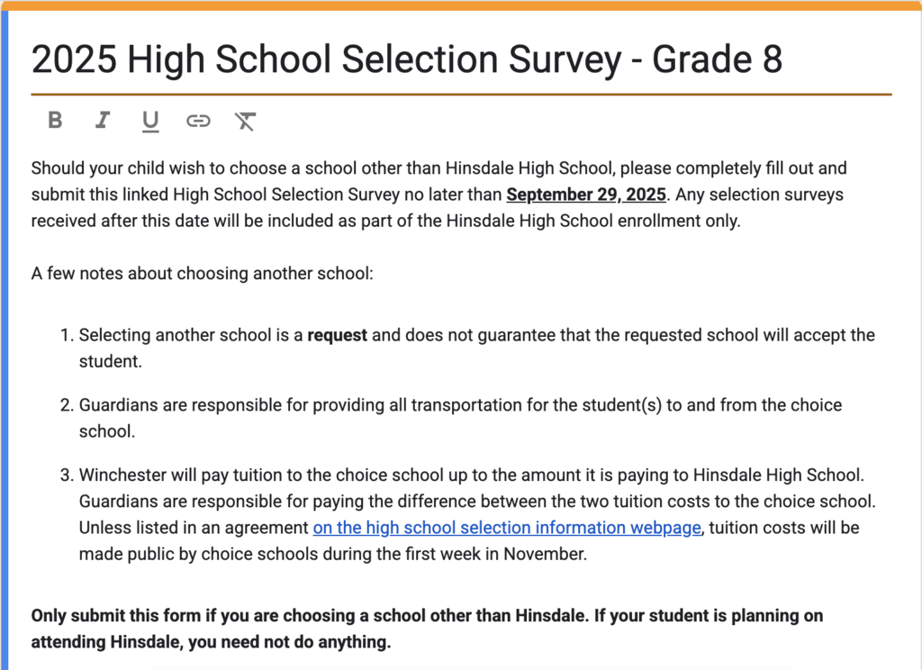Click the bolded September 29, 2025 date
Image resolution: width=922 pixels, height=670 pixels.
pos(585,194)
